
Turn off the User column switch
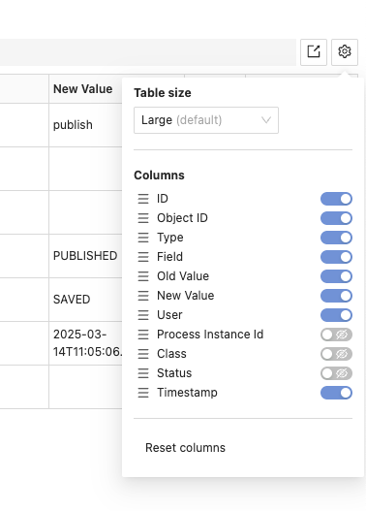pyautogui.click(x=336, y=315)
